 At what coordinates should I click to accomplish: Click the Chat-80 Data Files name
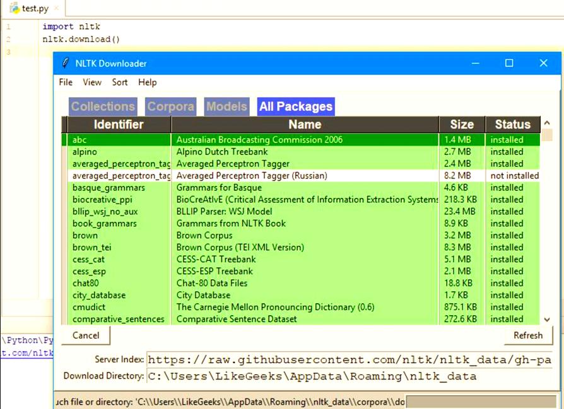pos(212,283)
